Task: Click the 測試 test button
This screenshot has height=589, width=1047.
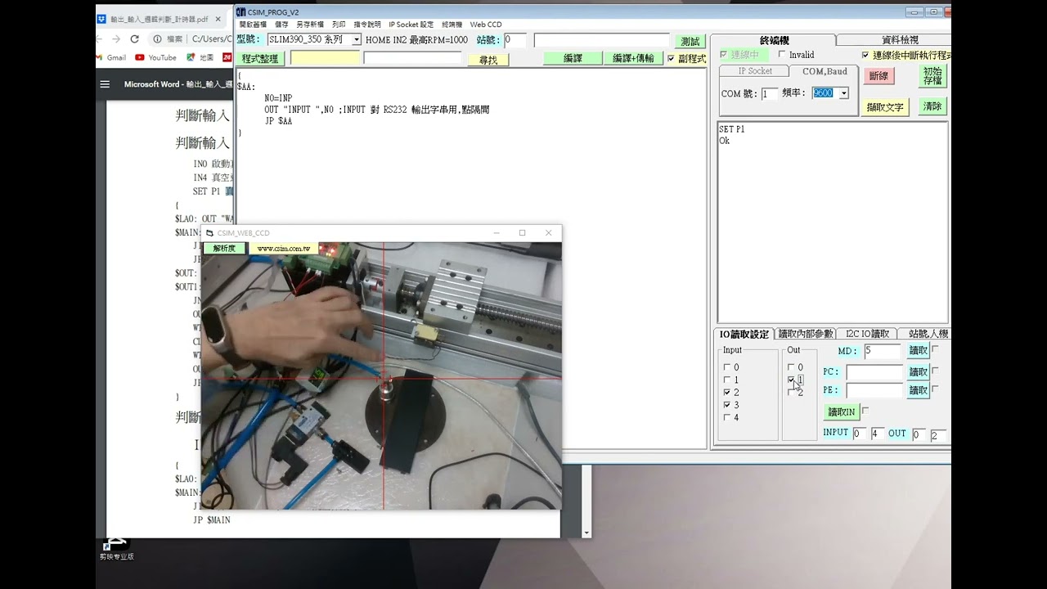Action: pos(690,41)
